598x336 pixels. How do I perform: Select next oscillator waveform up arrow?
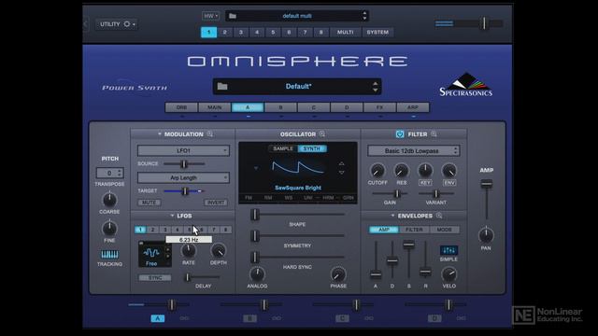(x=342, y=164)
